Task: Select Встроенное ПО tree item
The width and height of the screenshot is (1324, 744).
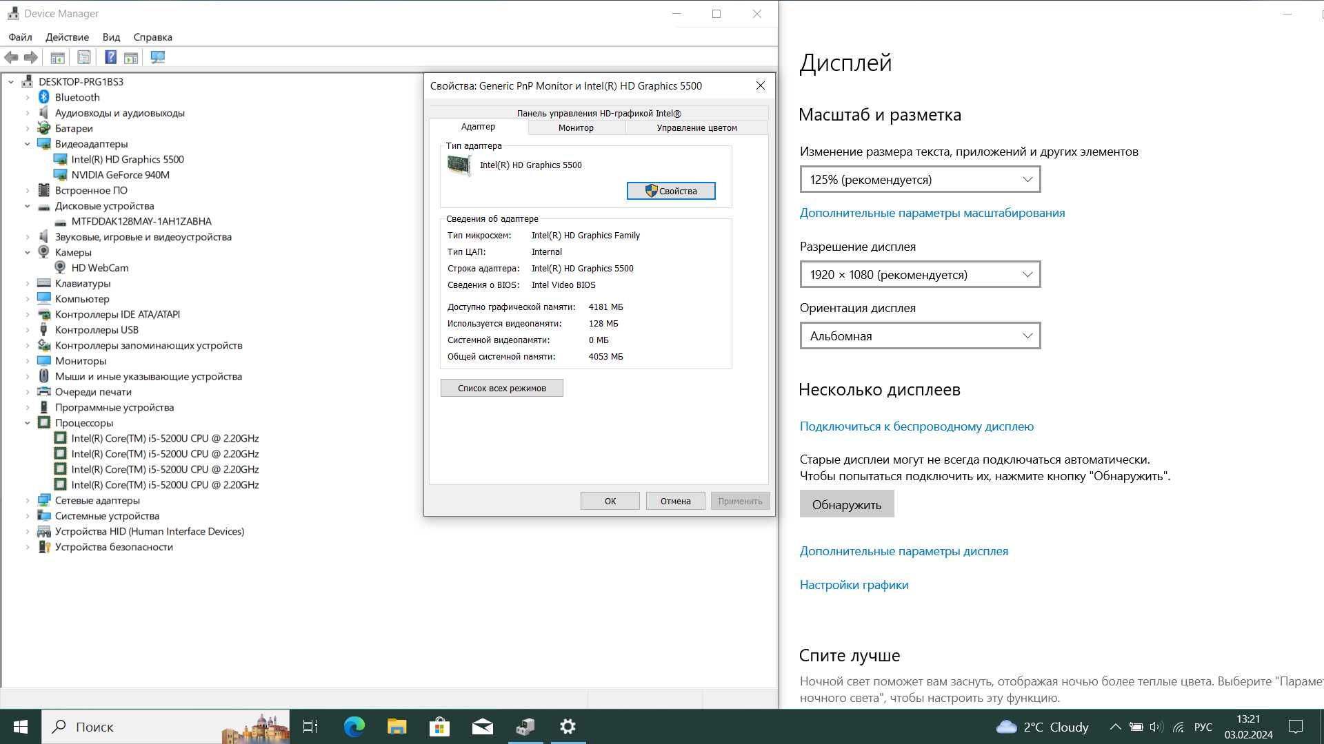Action: point(91,190)
